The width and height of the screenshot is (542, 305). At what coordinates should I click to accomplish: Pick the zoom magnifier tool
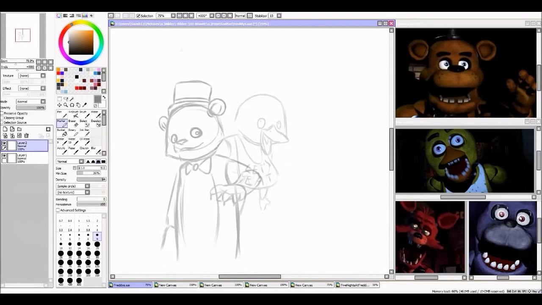coord(66,105)
